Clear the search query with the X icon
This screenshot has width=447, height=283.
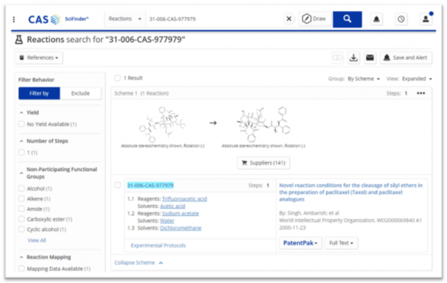coord(289,19)
